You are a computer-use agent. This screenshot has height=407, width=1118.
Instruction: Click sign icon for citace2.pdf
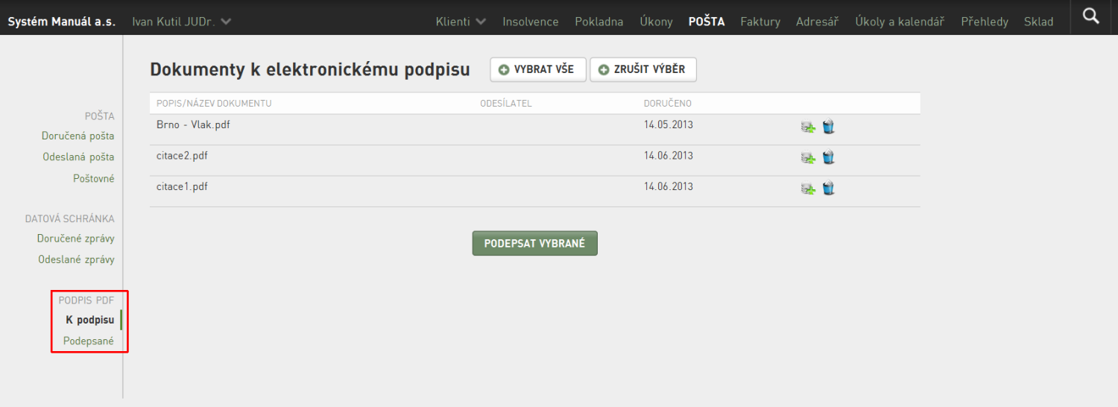tap(808, 158)
